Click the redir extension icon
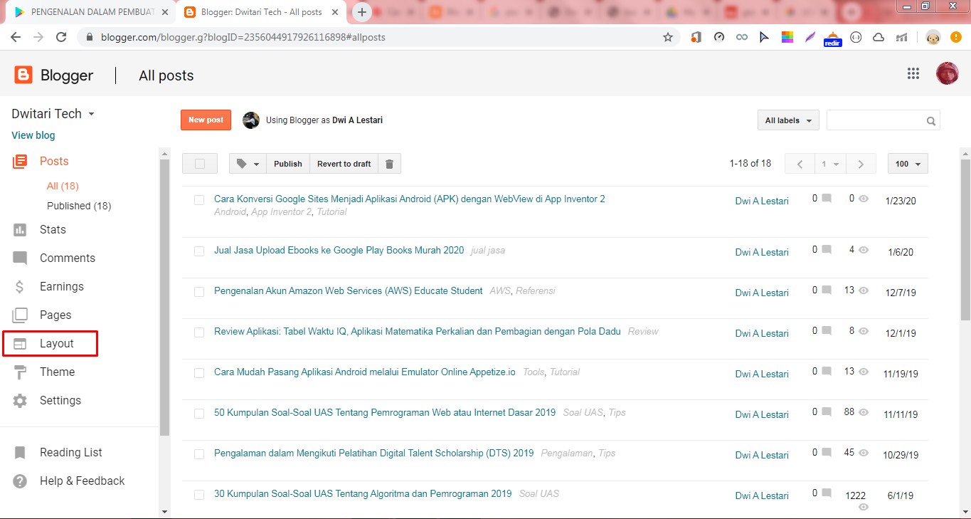This screenshot has height=519, width=971. tap(832, 38)
